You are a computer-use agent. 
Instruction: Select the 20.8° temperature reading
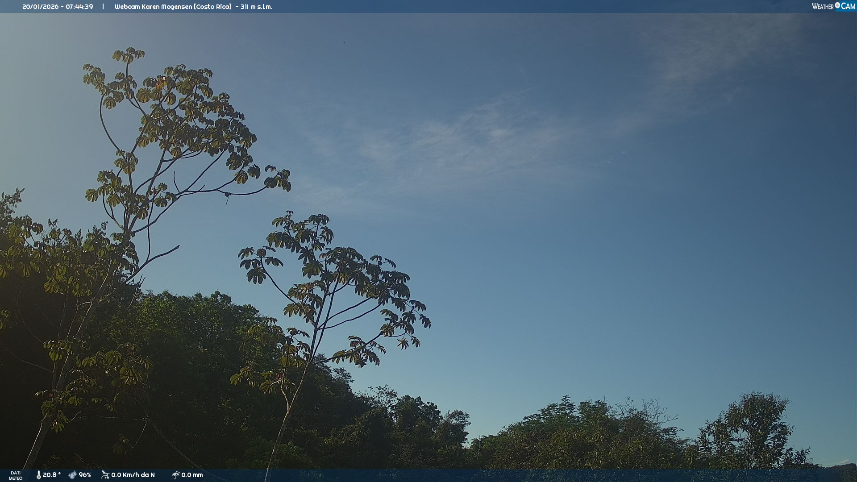pos(51,475)
